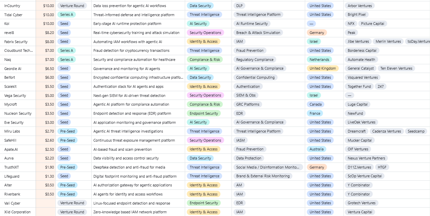Screen dimensions: 430x216
Task: Click InCountry's Venture Round stage tag
Action: tap(72, 6)
